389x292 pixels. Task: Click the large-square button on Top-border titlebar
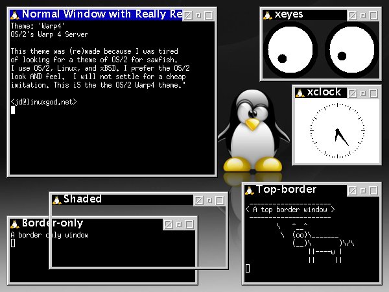pyautogui.click(x=373, y=191)
